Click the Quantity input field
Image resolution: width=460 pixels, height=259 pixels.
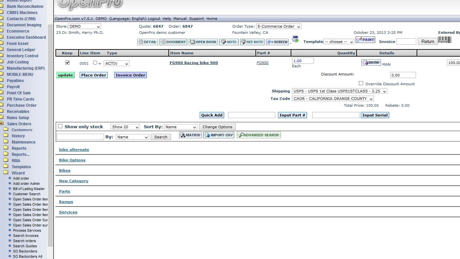coord(302,61)
